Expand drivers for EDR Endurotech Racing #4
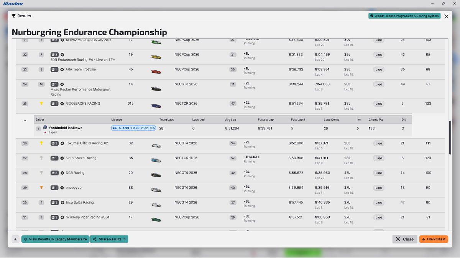The width and height of the screenshot is (460, 258). (62, 55)
